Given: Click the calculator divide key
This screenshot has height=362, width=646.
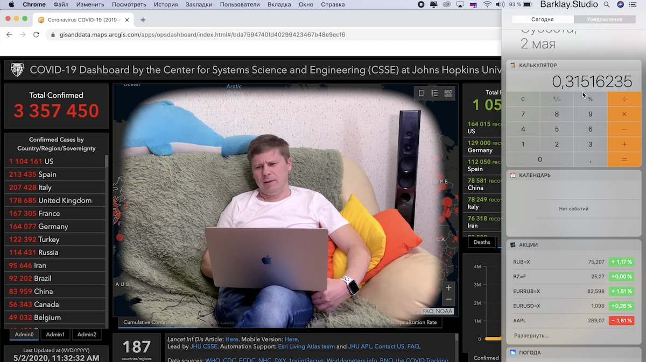Looking at the screenshot, I should (624, 99).
